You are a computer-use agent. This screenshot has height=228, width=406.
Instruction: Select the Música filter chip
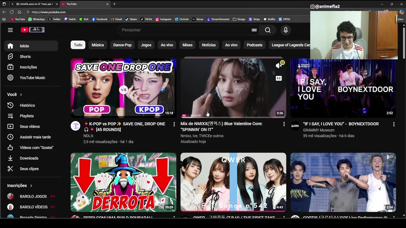pyautogui.click(x=98, y=45)
